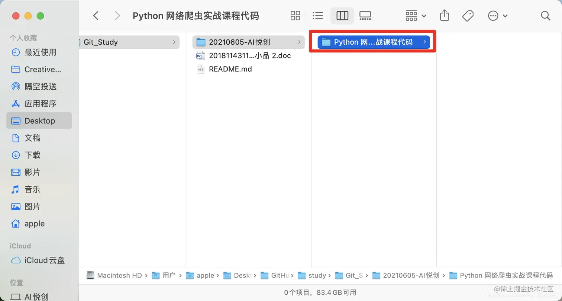Open the More actions ellipsis menu

pyautogui.click(x=497, y=16)
